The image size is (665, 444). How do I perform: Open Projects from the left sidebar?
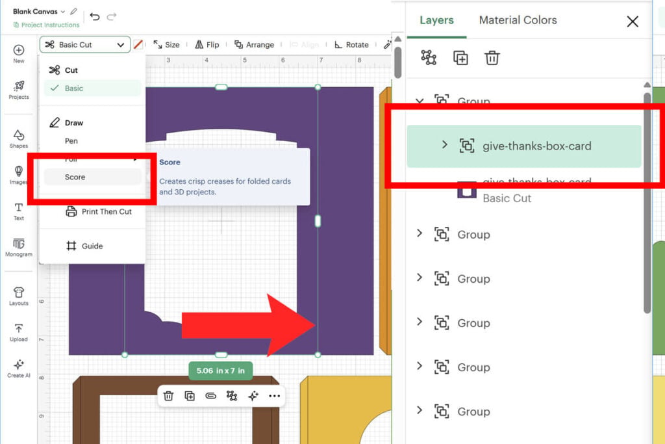19,90
